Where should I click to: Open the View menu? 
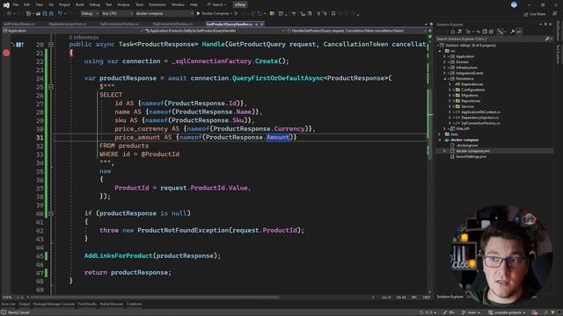[39, 4]
